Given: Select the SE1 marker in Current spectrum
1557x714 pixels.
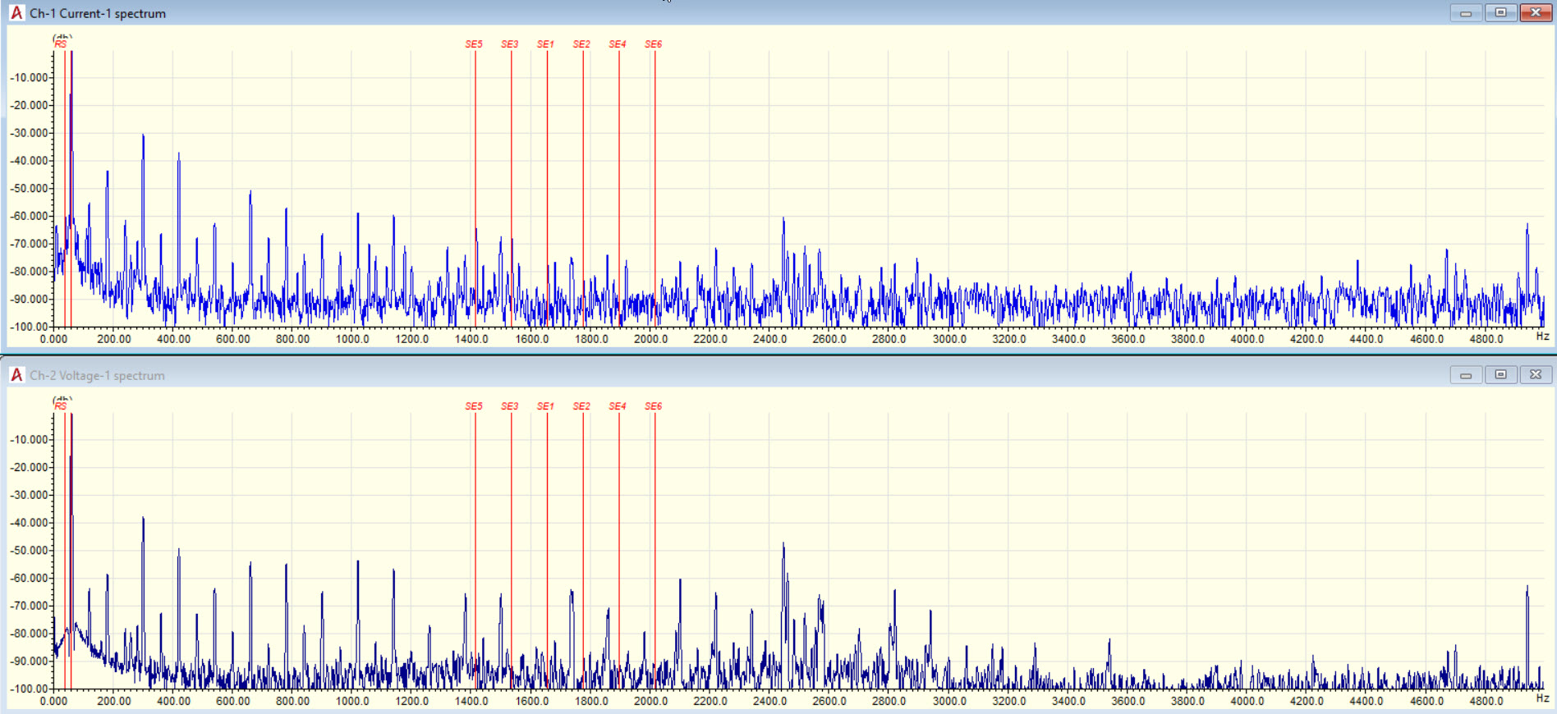Looking at the screenshot, I should tap(546, 44).
